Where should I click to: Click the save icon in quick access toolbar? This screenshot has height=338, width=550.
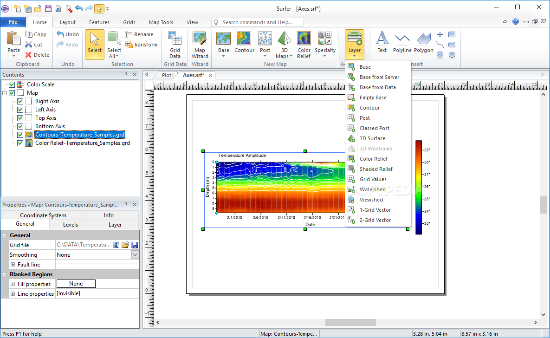48,8
